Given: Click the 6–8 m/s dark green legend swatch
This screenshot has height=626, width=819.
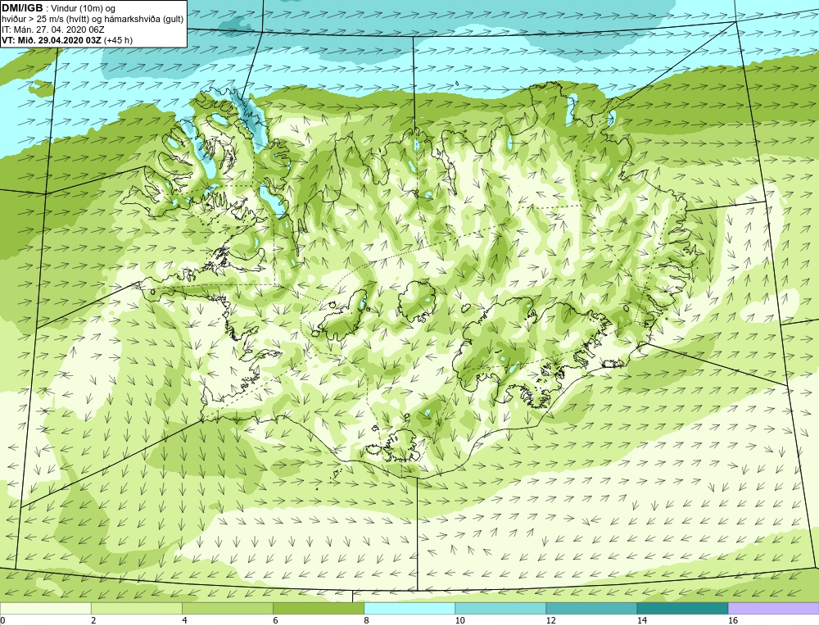Looking at the screenshot, I should point(318,608).
